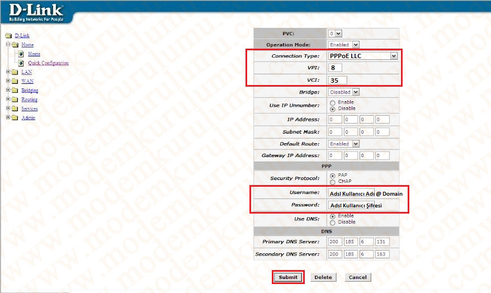Screen dimensions: 491x293
Task: Click the Routing folder icon
Action: [15, 99]
